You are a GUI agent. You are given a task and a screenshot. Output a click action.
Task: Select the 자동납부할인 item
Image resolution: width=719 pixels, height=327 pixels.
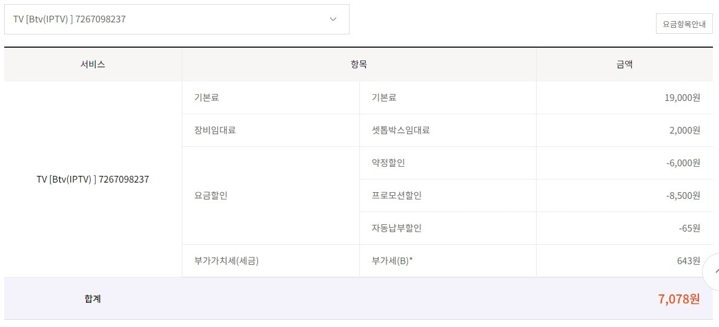[x=396, y=228]
